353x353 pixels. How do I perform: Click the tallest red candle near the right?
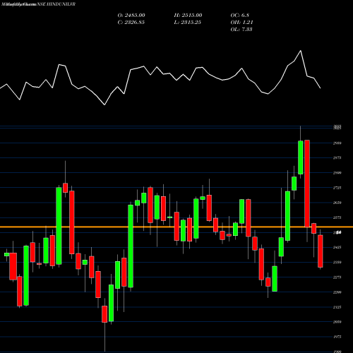coord(307,184)
